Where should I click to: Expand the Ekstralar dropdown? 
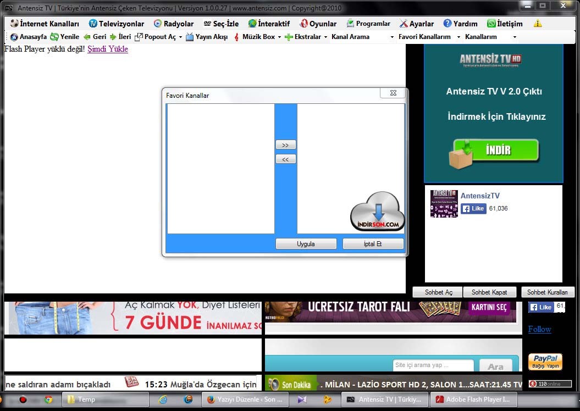click(325, 37)
